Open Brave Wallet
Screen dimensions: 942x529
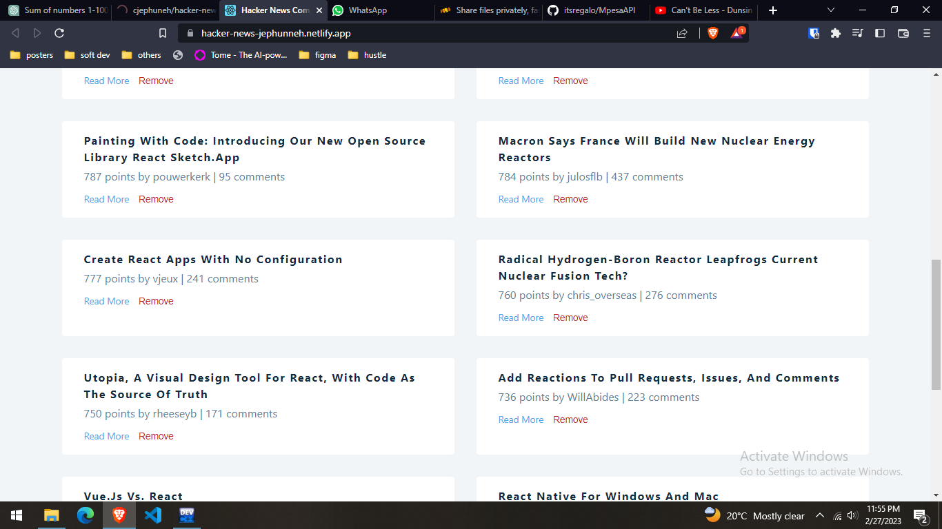click(903, 32)
